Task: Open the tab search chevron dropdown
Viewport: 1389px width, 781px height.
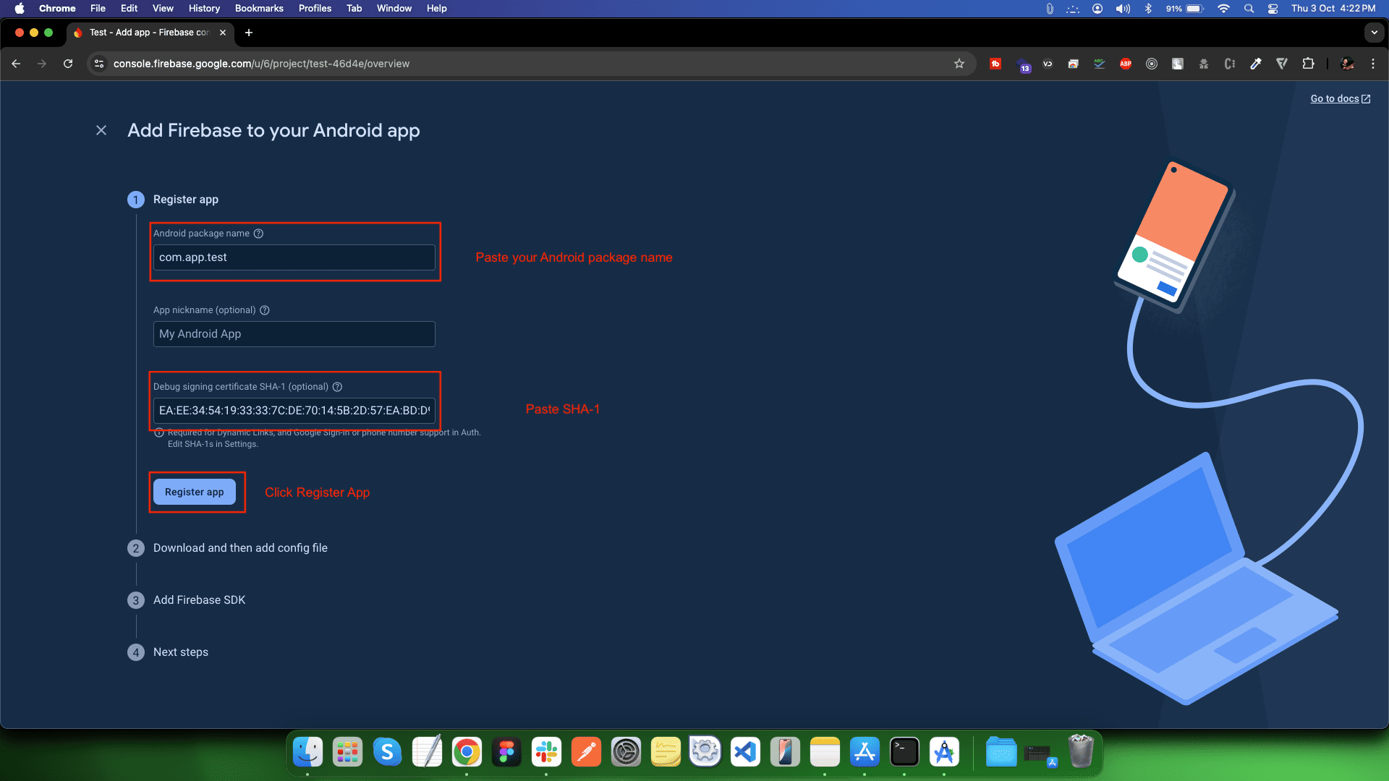Action: point(1374,33)
